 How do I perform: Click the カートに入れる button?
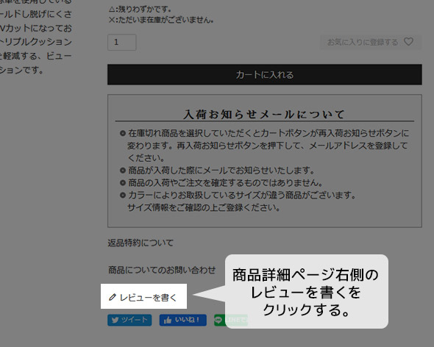click(x=265, y=75)
